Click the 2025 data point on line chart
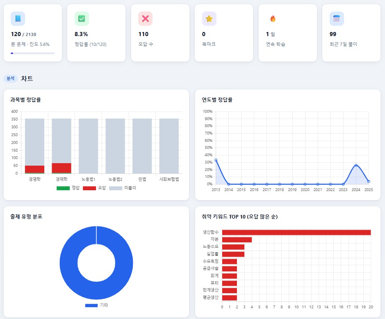 click(369, 182)
